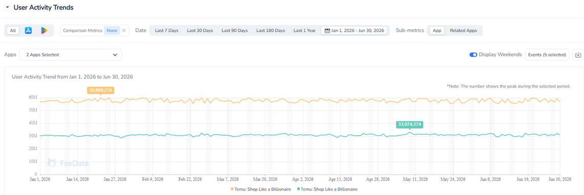584x195 pixels.
Task: Filter by Apple App Store icon
Action: click(28, 31)
